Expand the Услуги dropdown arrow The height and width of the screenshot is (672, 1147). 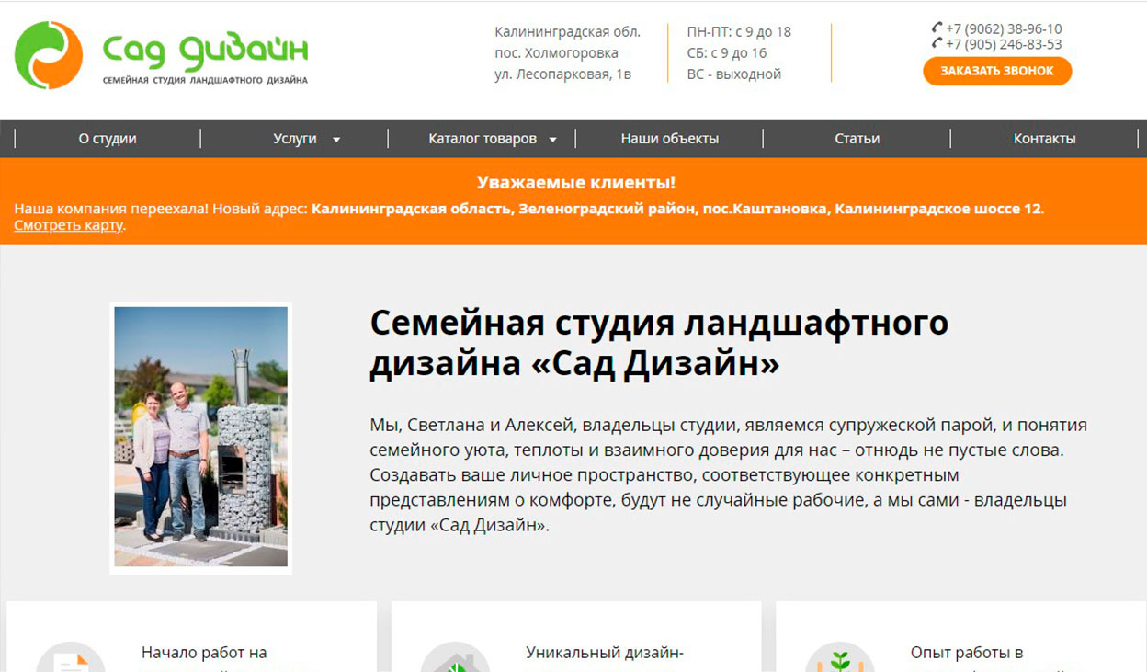coord(336,140)
